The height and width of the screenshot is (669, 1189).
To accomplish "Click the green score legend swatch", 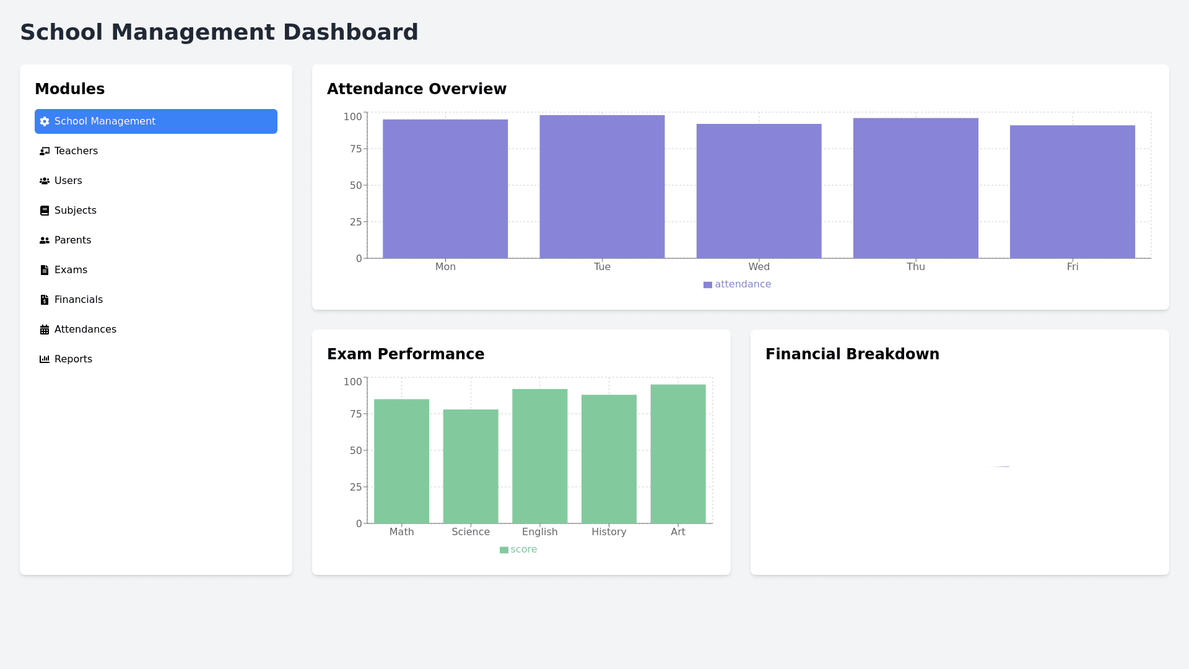I will (x=504, y=550).
